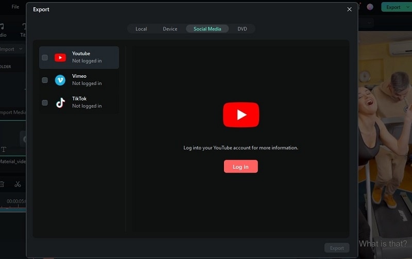Open the DVD export tab
Viewport: 412px width, 259px height.
coord(242,29)
